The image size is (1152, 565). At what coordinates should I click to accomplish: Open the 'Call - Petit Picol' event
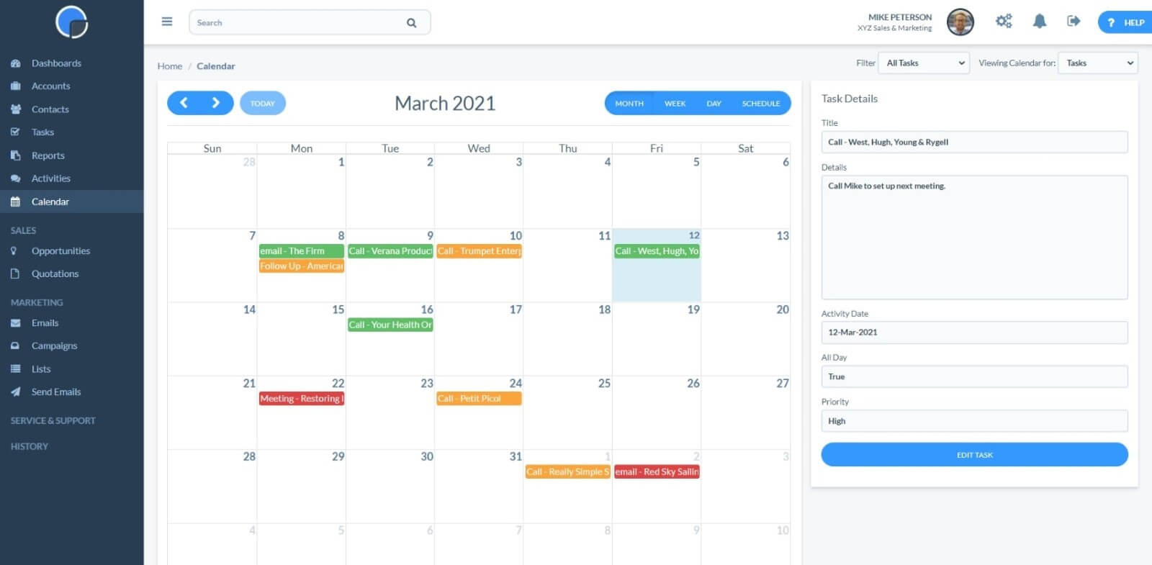pos(479,399)
